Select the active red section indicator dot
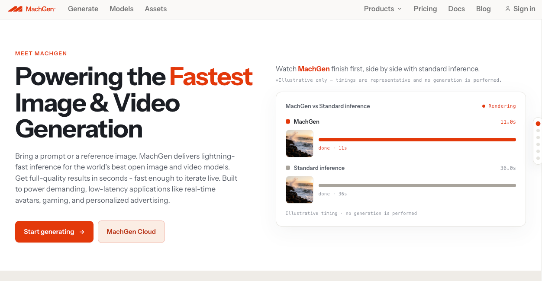The height and width of the screenshot is (281, 542). (x=538, y=124)
